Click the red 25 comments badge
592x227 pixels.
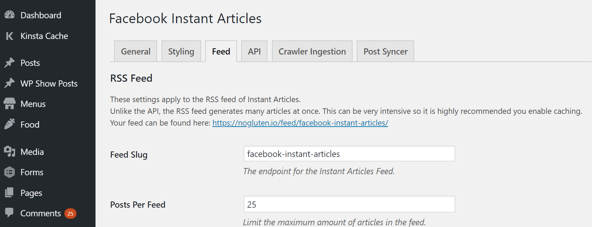point(70,214)
